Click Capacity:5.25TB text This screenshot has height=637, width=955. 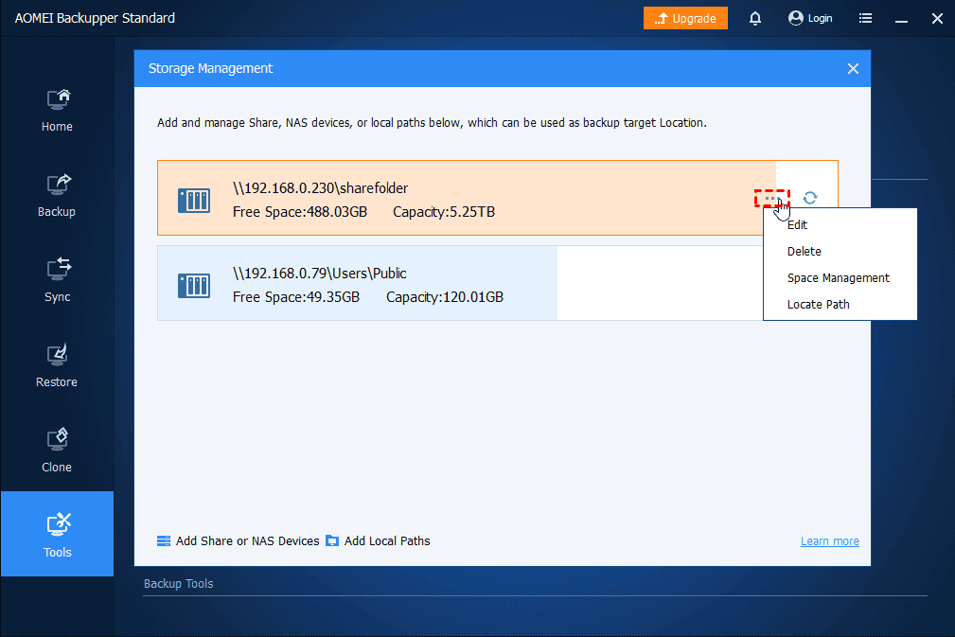(x=443, y=212)
